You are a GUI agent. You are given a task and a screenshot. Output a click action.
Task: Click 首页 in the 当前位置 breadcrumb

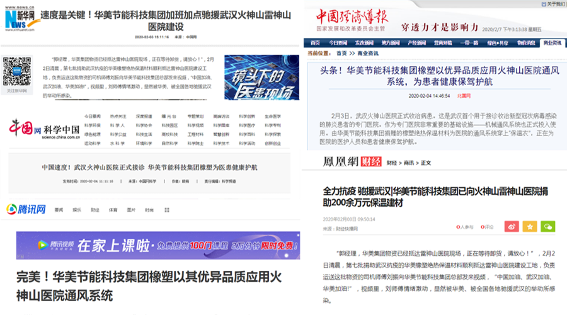pos(341,53)
